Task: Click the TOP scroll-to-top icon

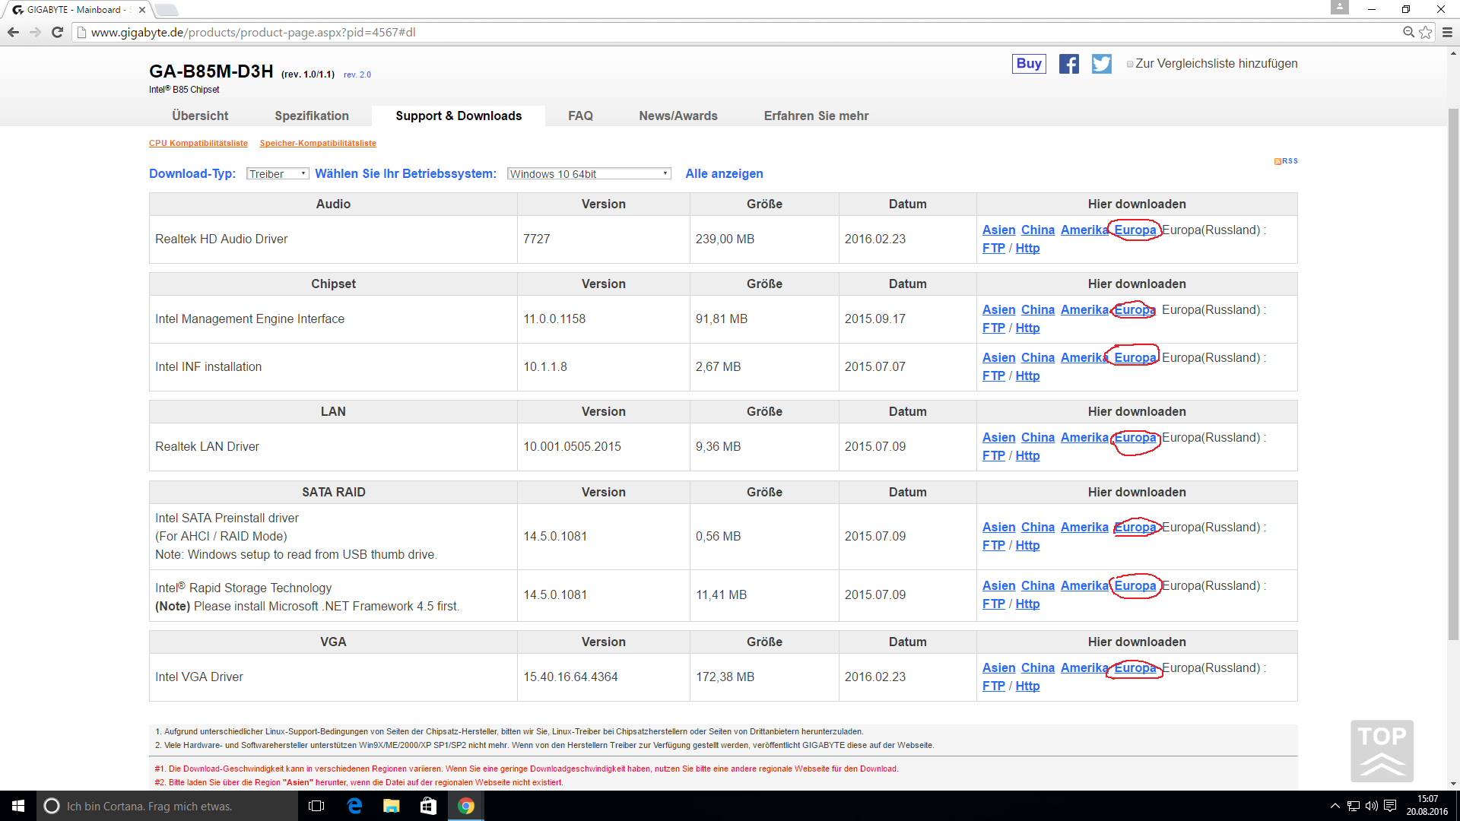Action: coord(1382,751)
